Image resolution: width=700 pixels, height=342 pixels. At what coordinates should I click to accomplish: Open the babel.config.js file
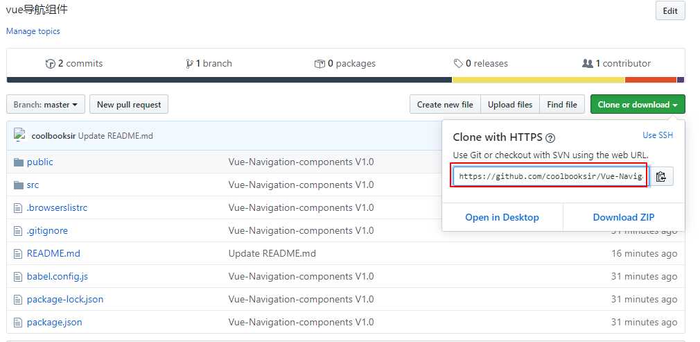click(x=57, y=277)
